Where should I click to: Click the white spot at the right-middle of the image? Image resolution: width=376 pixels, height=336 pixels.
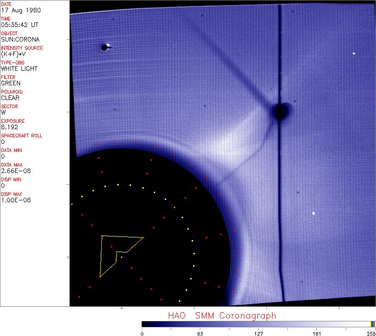(313, 213)
